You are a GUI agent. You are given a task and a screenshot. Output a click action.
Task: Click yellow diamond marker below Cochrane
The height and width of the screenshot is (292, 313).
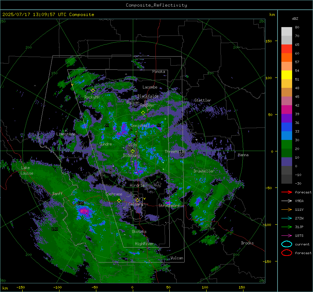119,201
